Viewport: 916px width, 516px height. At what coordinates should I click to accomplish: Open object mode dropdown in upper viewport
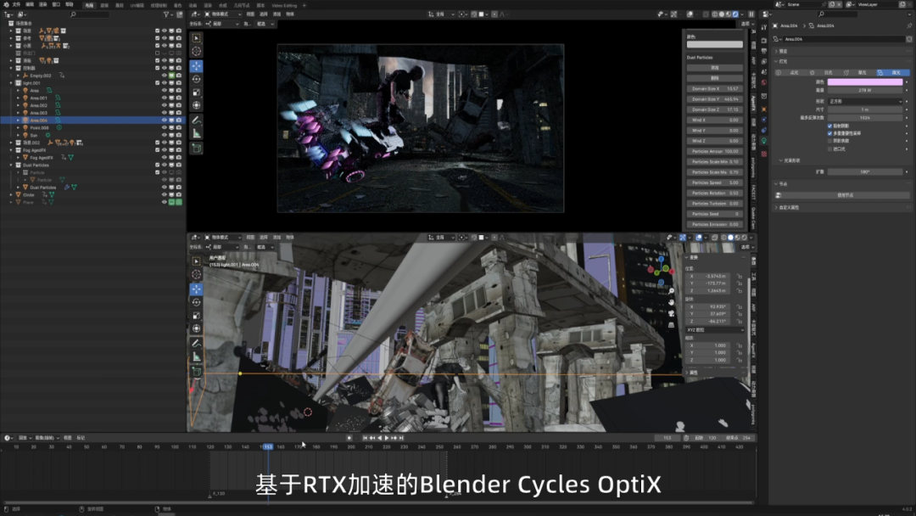click(x=222, y=14)
